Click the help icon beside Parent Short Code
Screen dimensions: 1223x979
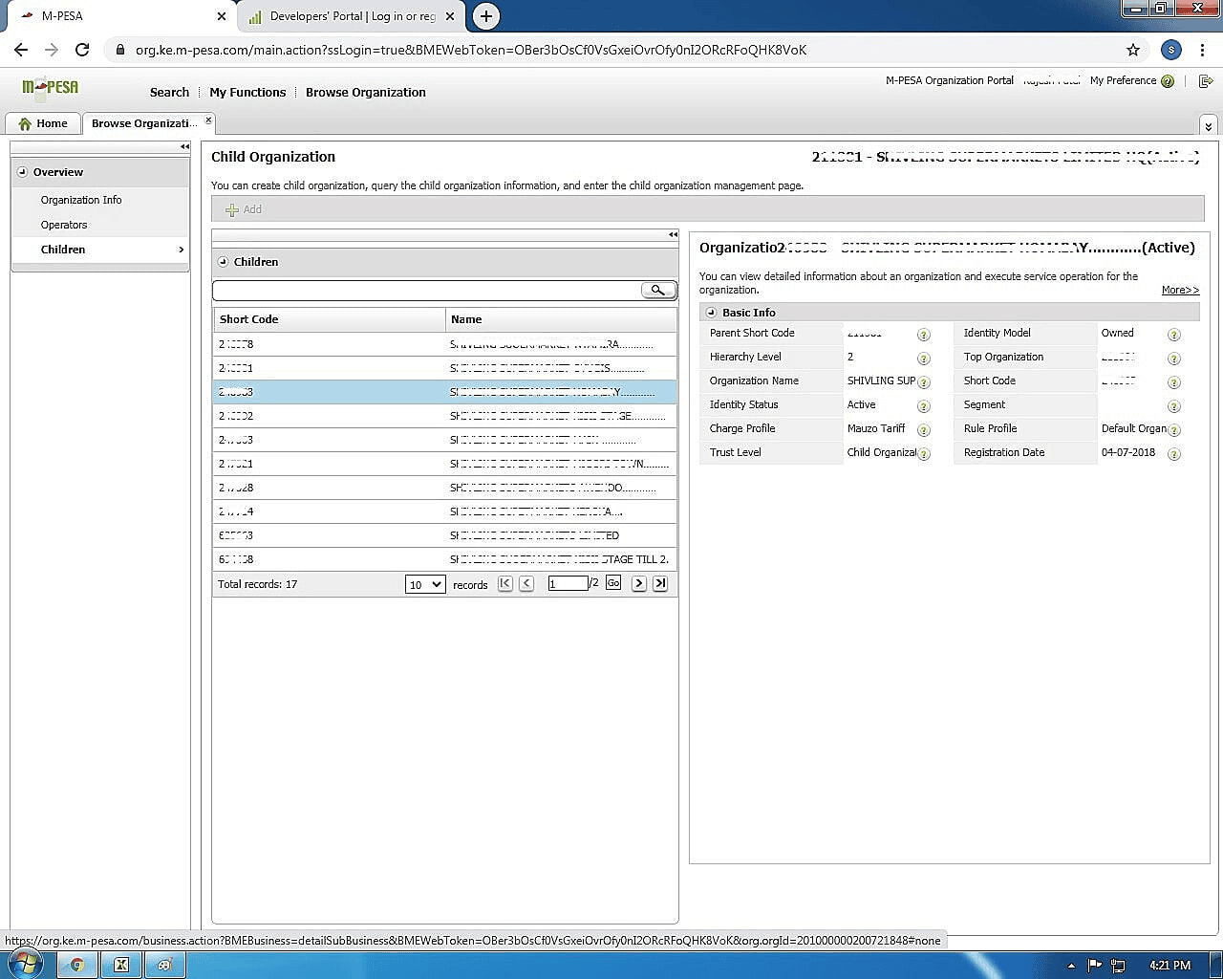point(923,335)
